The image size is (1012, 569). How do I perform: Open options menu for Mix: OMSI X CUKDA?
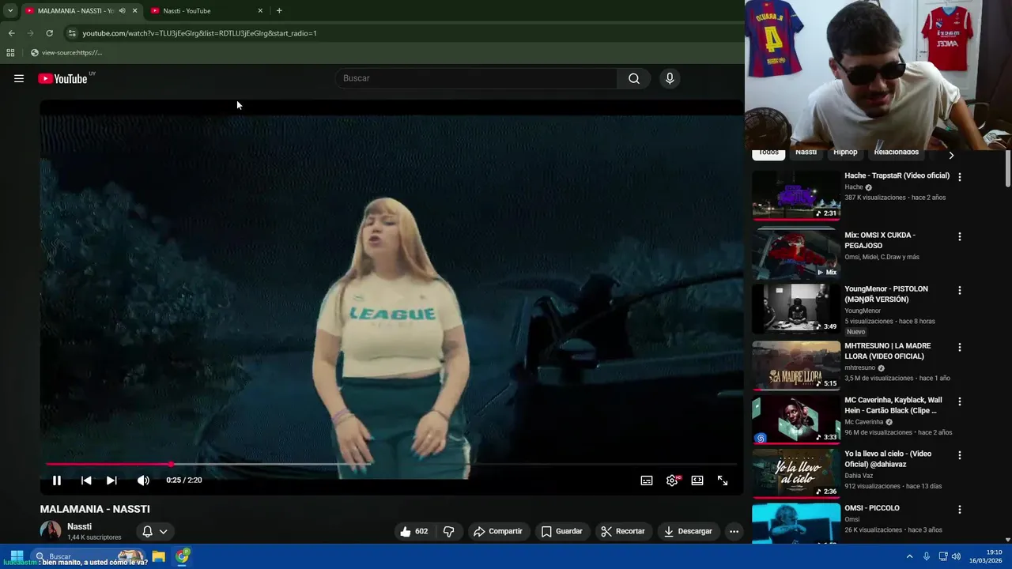click(x=960, y=236)
